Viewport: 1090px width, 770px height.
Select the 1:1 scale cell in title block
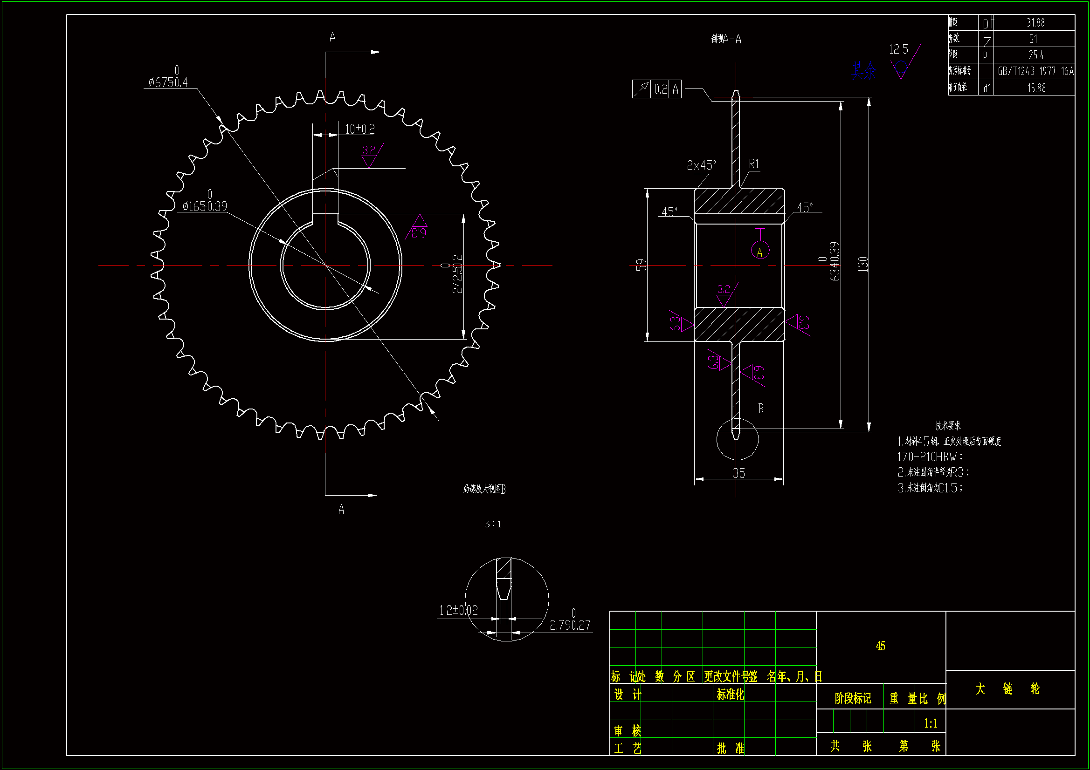click(x=931, y=723)
